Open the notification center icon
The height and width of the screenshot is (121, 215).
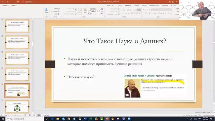[211, 119]
